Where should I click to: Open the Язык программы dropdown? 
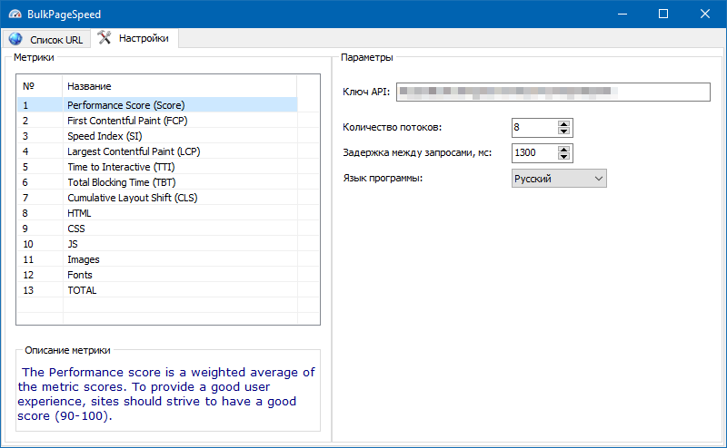559,179
